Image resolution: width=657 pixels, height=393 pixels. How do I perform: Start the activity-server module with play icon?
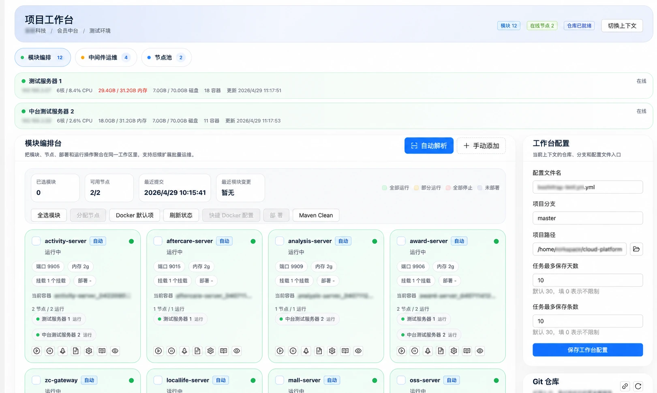coord(37,351)
